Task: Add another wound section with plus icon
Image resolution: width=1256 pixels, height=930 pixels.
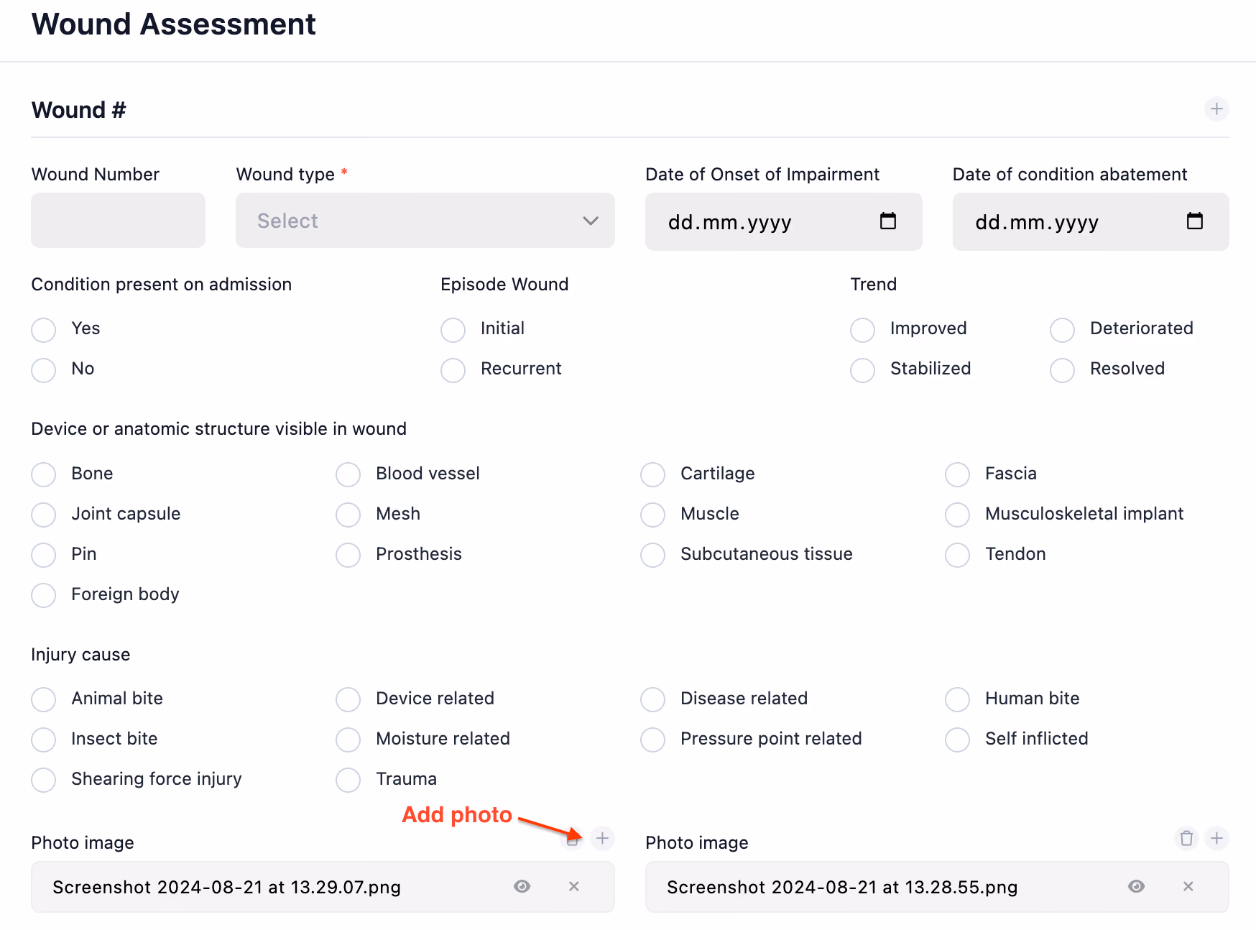Action: tap(1216, 109)
